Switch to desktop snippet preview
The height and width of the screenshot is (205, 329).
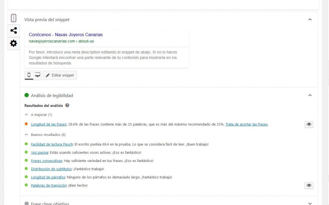(38, 75)
